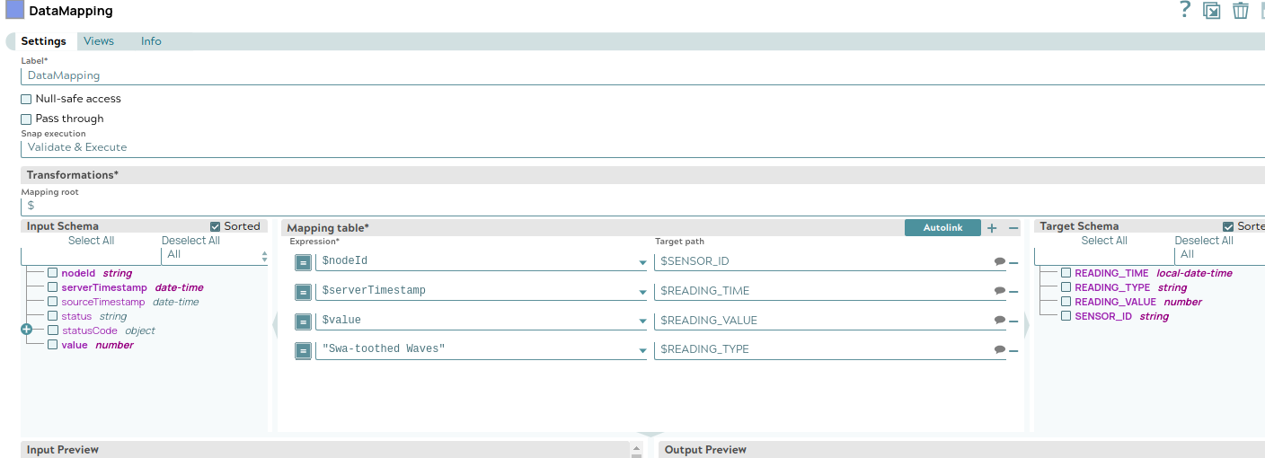
Task: Remove the $READING_TYPE mapping row
Action: tap(1013, 350)
